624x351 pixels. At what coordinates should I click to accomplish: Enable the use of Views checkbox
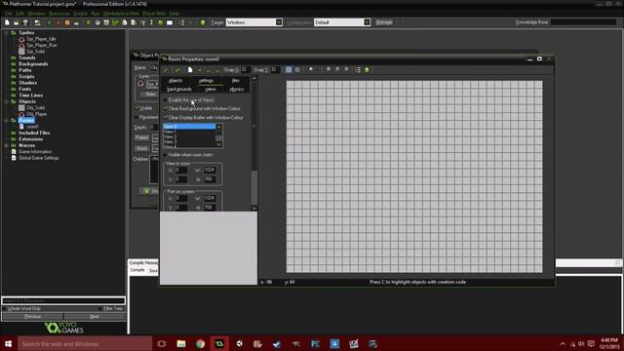(166, 100)
